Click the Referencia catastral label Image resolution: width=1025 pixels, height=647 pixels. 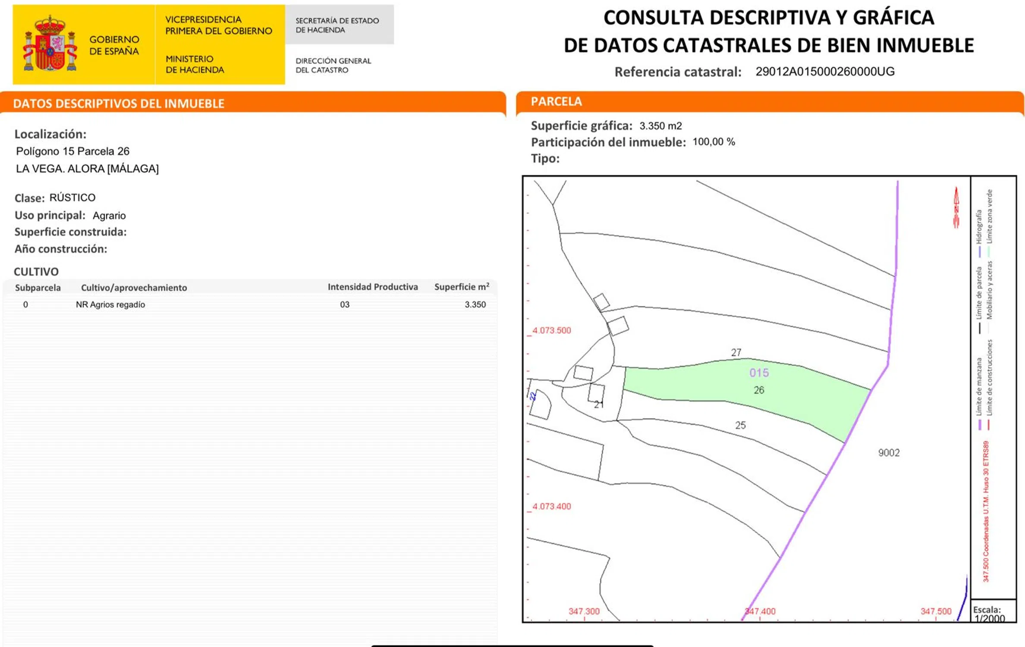click(678, 72)
